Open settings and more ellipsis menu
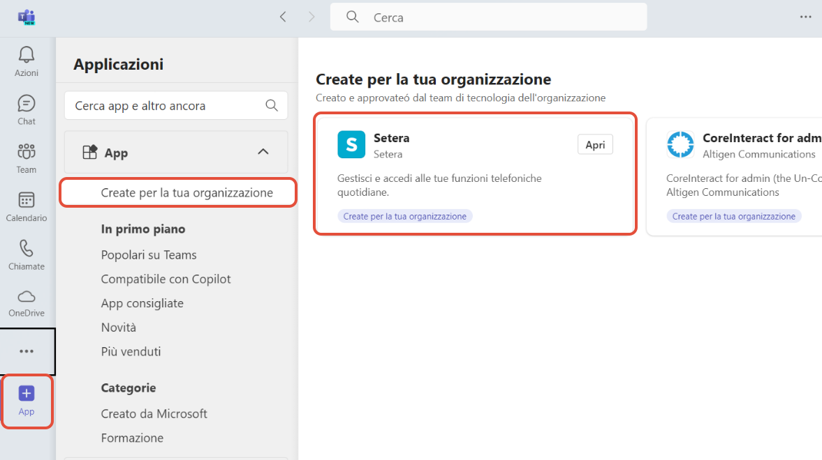Image resolution: width=822 pixels, height=460 pixels. pos(806,17)
